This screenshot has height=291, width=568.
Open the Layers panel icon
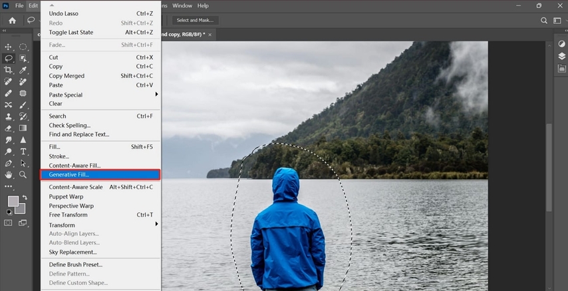click(x=562, y=57)
